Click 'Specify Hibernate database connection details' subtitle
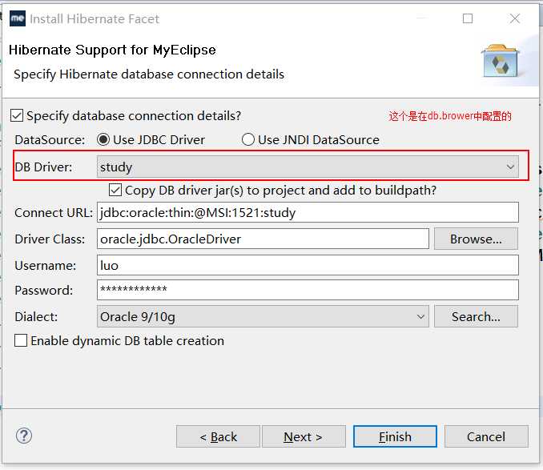This screenshot has height=470, width=543. pyautogui.click(x=149, y=74)
